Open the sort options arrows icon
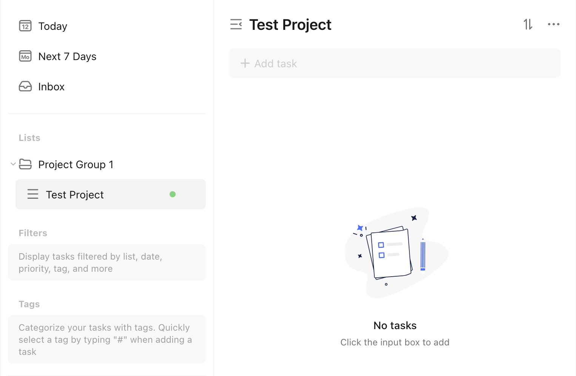The image size is (576, 376). click(528, 25)
